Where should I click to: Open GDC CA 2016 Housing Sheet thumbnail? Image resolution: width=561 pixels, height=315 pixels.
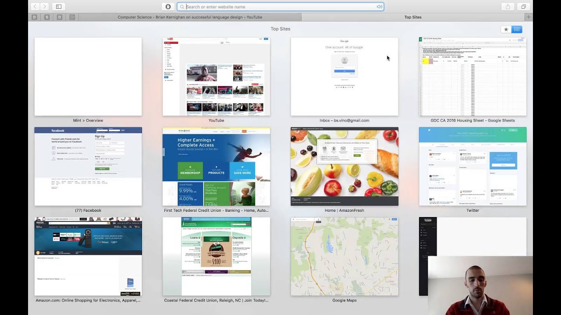[x=472, y=77]
